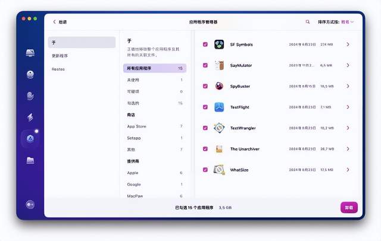This screenshot has height=241, width=381.
Task: Open the Smart Scan monitor icon in sidebar
Action: pyautogui.click(x=30, y=53)
